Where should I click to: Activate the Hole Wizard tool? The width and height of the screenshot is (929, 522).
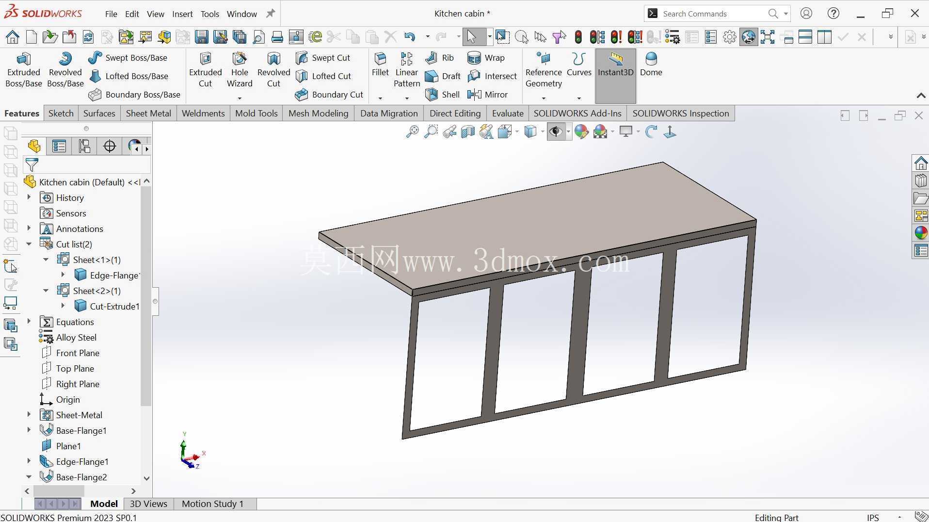tap(240, 70)
